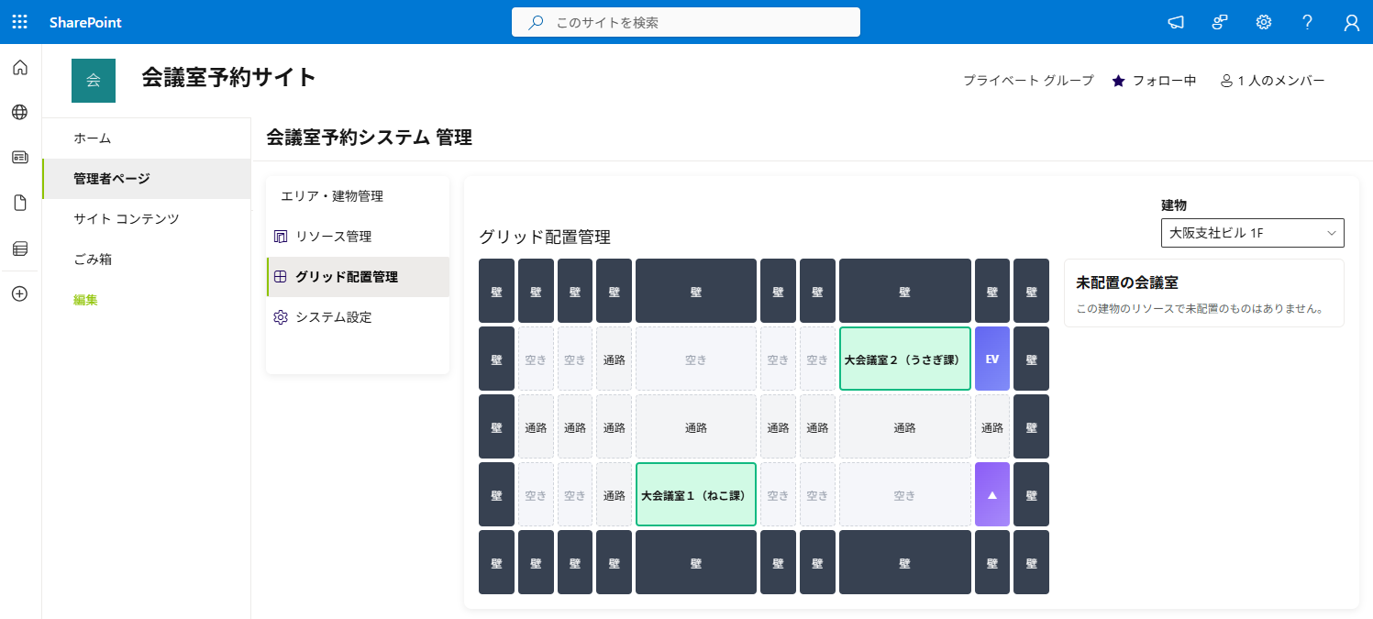
Task: Open エリア・建物管理 admin menu item
Action: (x=358, y=196)
